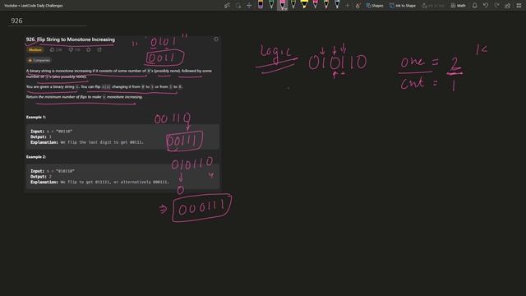This screenshot has width=526, height=296.
Task: Add a new pen with the plus button
Action: pyautogui.click(x=348, y=6)
